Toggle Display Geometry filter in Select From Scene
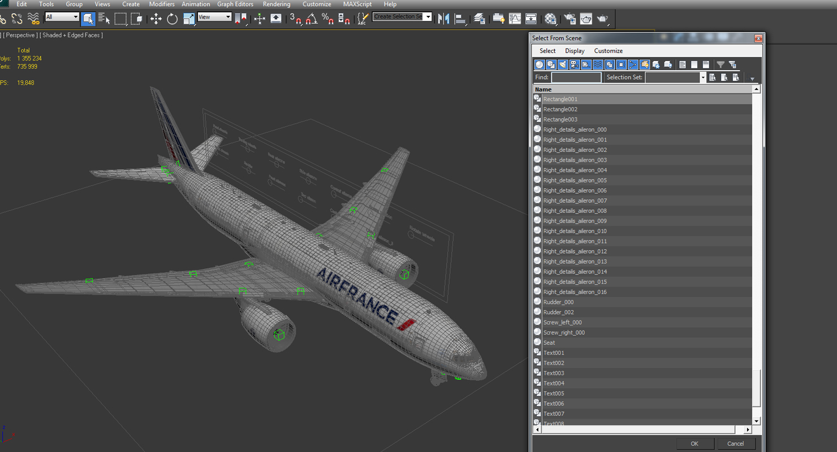This screenshot has width=837, height=452. [x=540, y=64]
